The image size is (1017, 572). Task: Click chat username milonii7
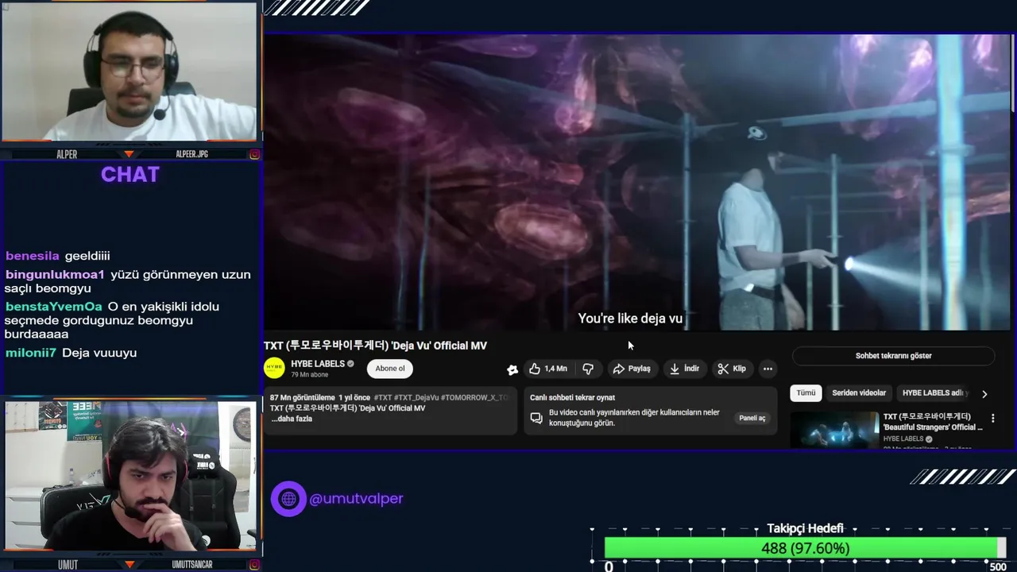[x=31, y=353]
